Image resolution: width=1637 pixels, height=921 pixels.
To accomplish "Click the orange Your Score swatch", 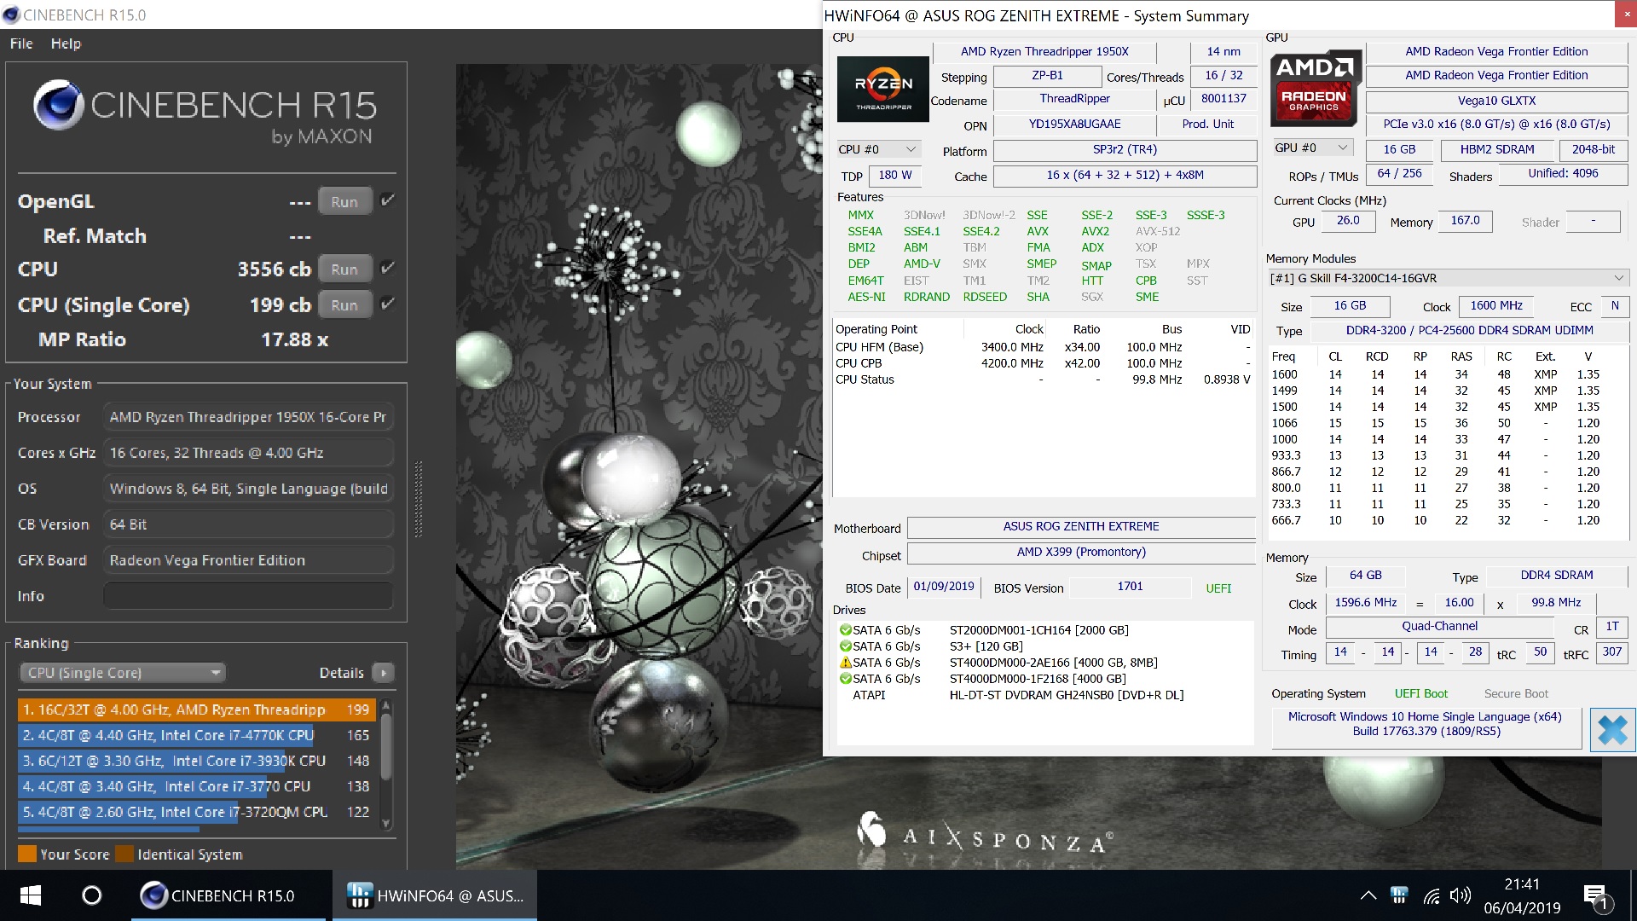I will 27,854.
